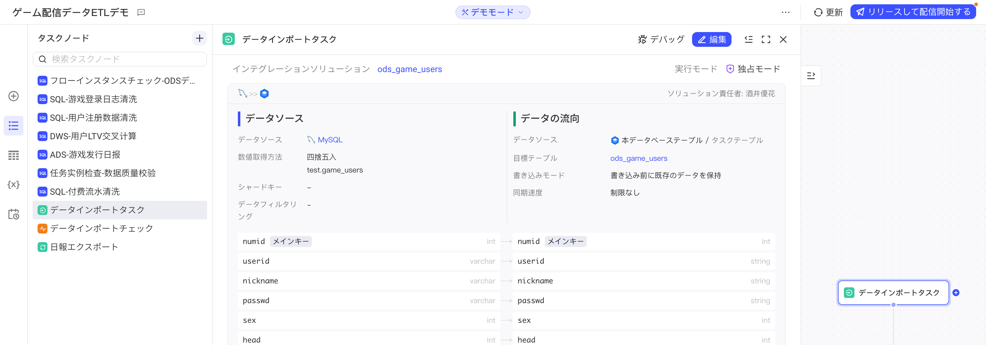This screenshot has width=986, height=345.
Task: Click the panel collapse icon on canvas edge
Action: pyautogui.click(x=811, y=76)
